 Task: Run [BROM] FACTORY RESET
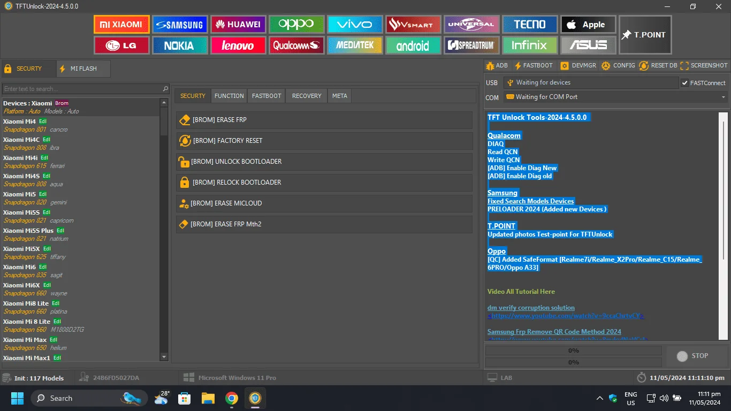(324, 141)
